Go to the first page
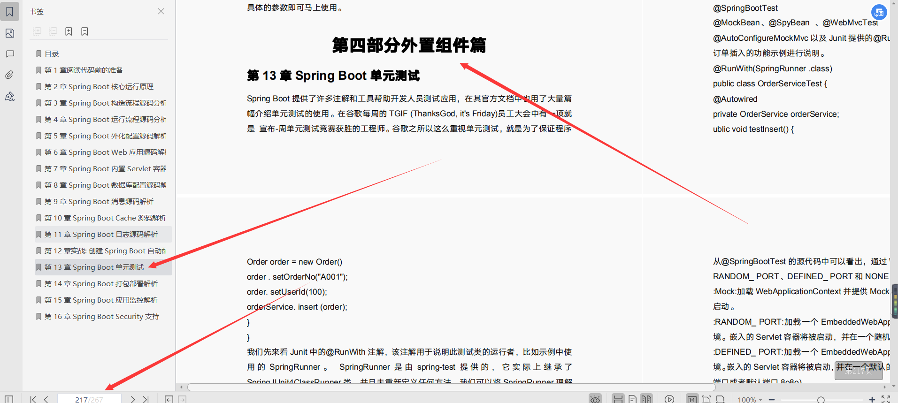Screen dimensions: 898x403 (33, 399)
